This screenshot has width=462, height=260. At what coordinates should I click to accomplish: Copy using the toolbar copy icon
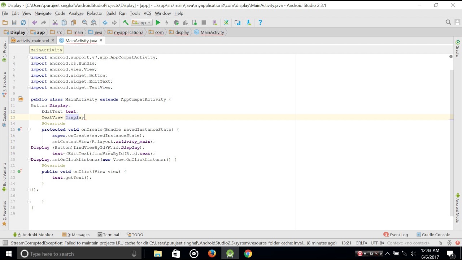[x=64, y=22]
